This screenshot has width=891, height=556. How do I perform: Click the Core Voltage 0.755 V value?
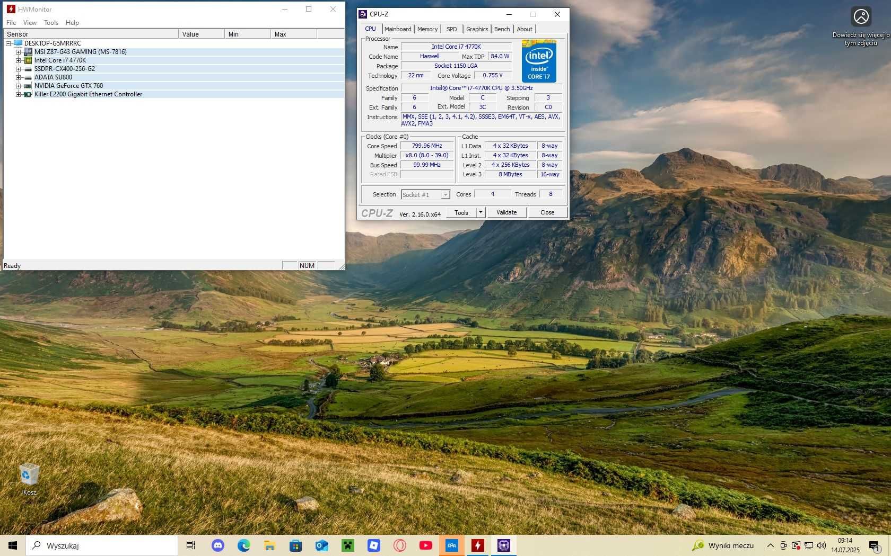[492, 75]
